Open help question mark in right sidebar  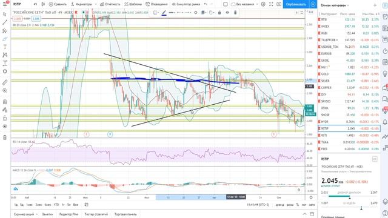(385, 213)
